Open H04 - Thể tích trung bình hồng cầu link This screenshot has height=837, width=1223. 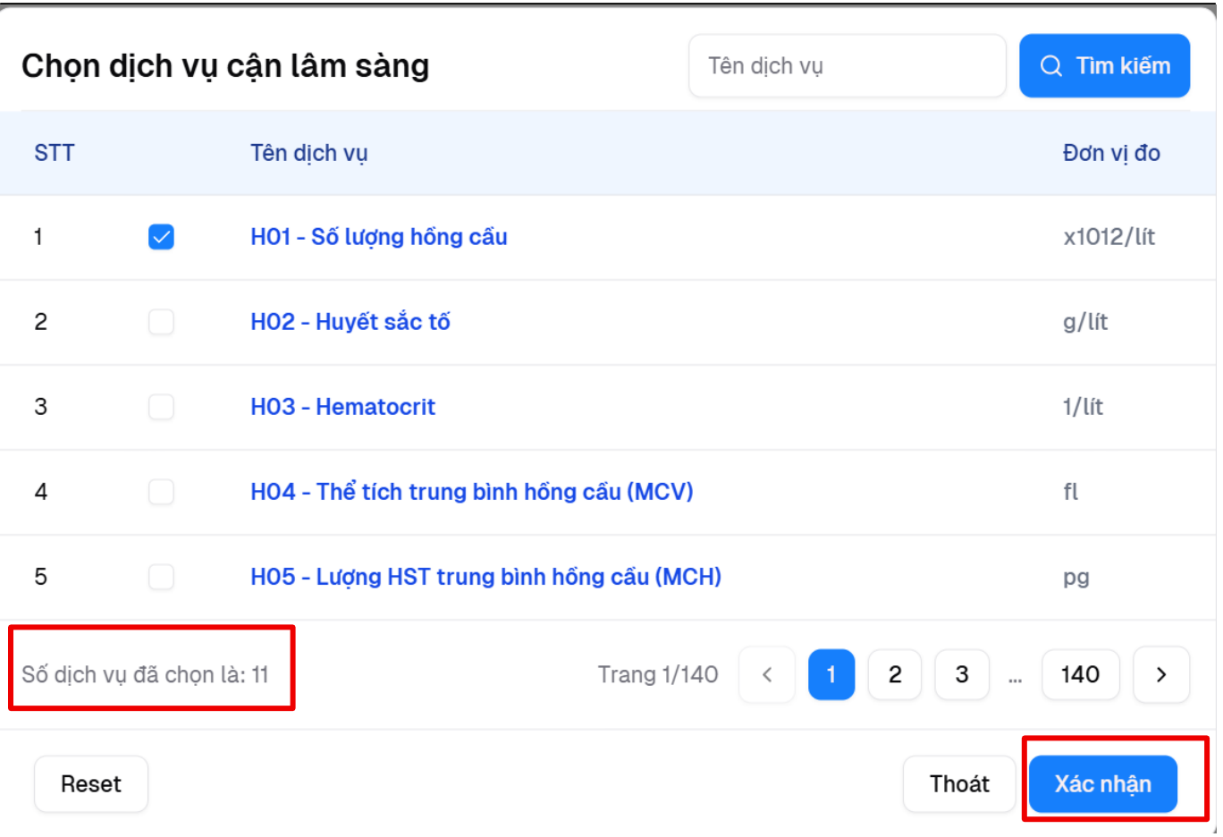472,492
